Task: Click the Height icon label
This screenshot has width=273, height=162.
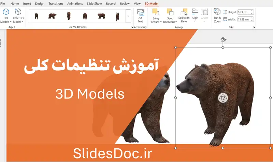Action: tap(230, 12)
